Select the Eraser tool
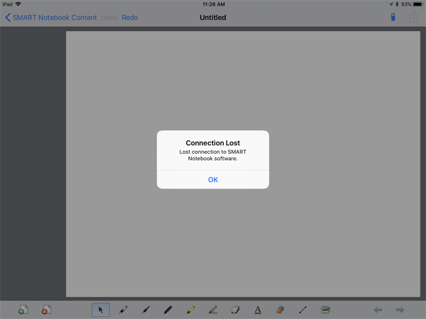Viewport: 426px width, 319px height. click(235, 310)
